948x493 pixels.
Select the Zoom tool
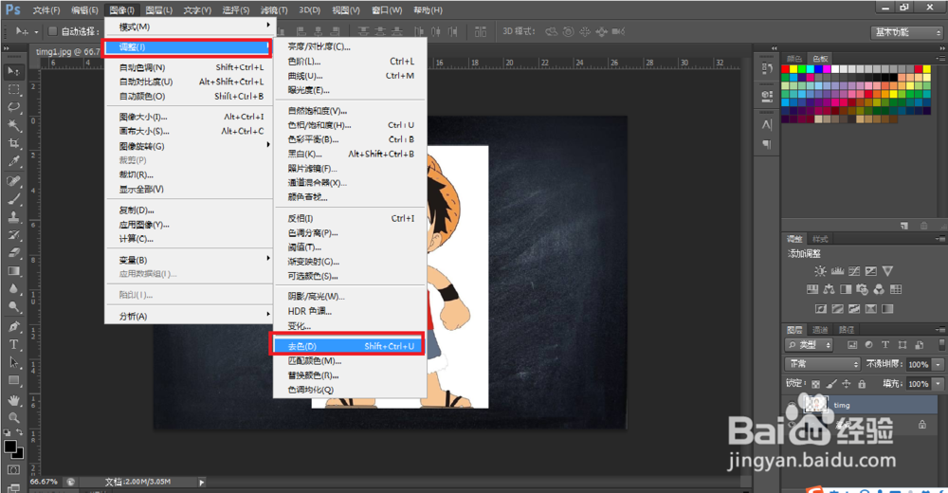pyautogui.click(x=12, y=418)
